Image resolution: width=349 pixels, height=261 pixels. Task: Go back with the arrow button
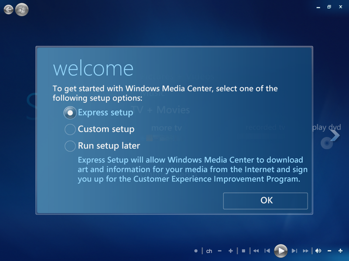coord(8,10)
